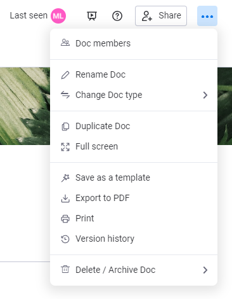
Task: Click the Save as template wand icon
Action: click(65, 178)
